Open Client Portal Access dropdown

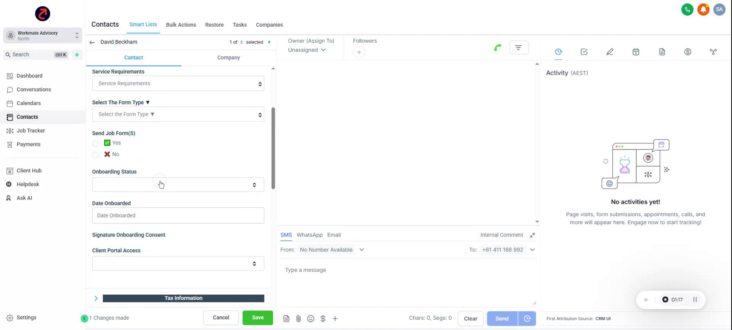pyautogui.click(x=178, y=264)
